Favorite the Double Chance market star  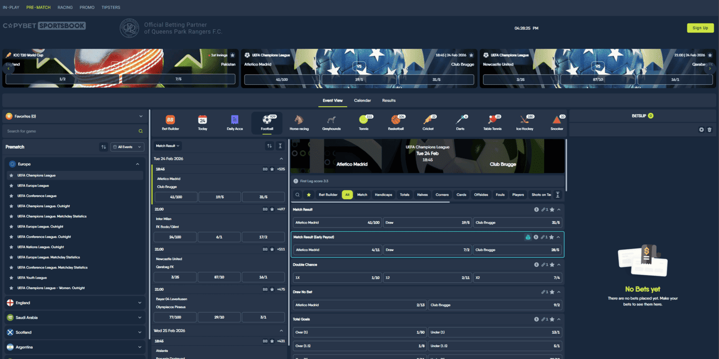(x=552, y=265)
